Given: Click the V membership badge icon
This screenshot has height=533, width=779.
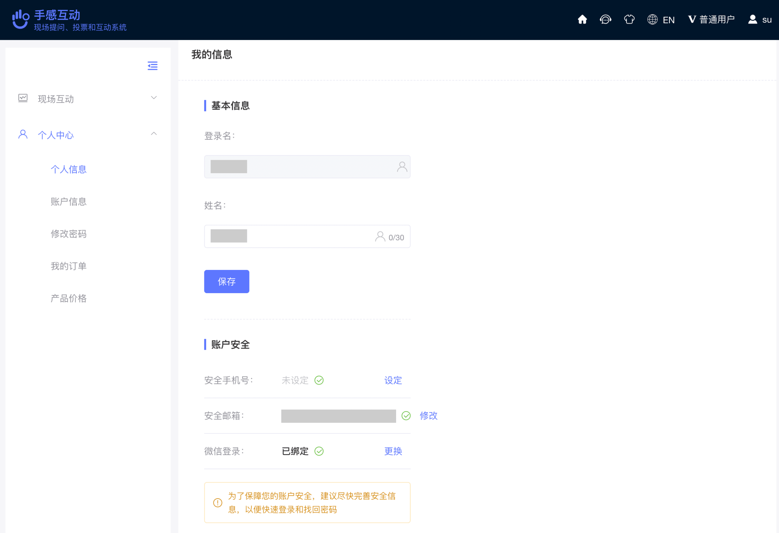Looking at the screenshot, I should [x=692, y=19].
